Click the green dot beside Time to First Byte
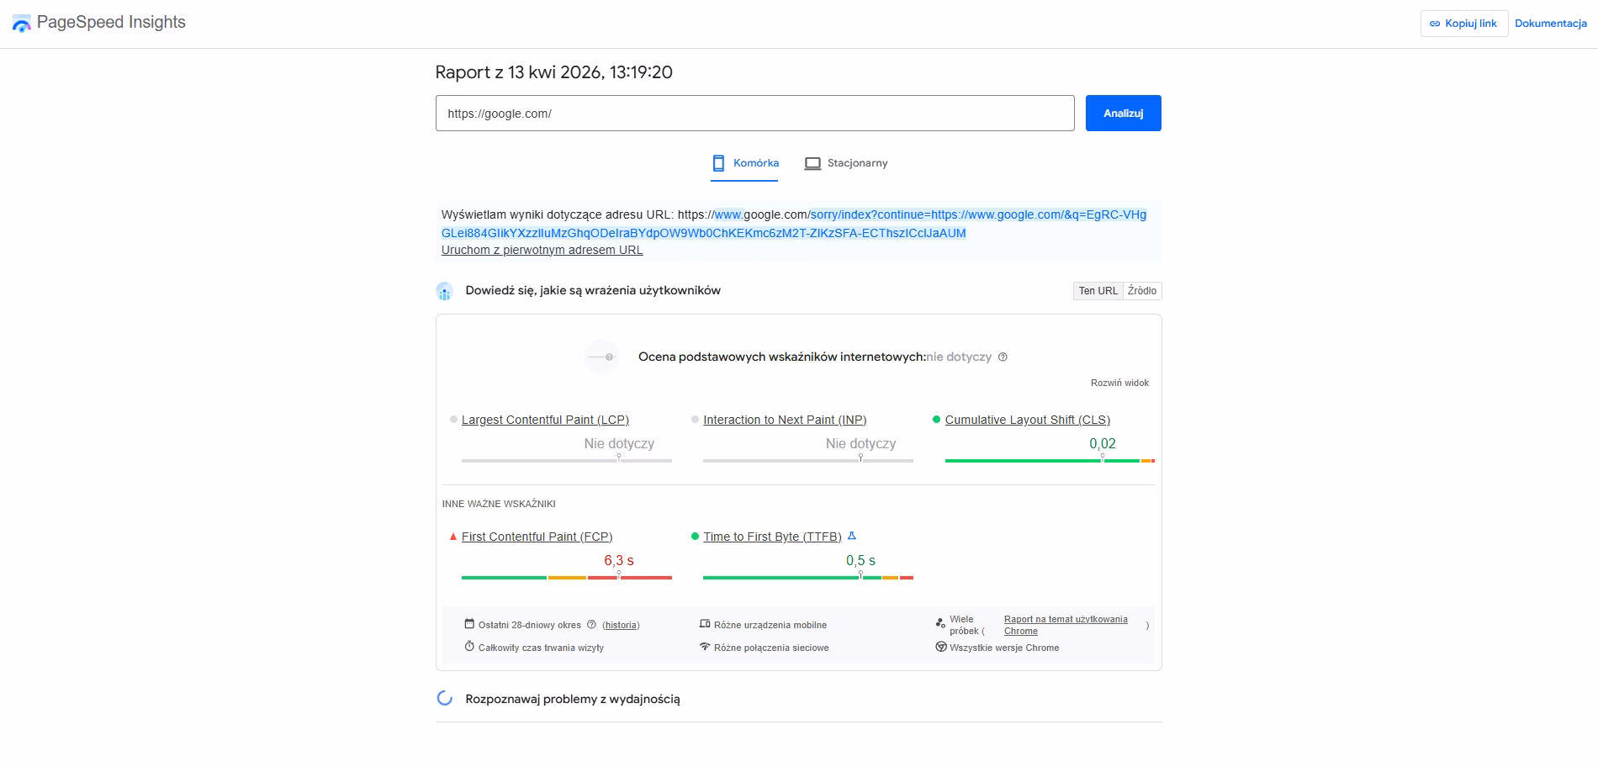This screenshot has width=1598, height=767. tap(695, 537)
